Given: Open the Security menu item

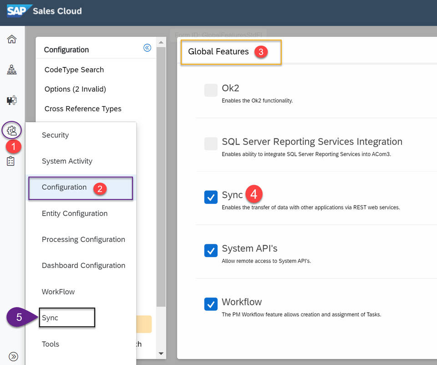Looking at the screenshot, I should pos(55,135).
